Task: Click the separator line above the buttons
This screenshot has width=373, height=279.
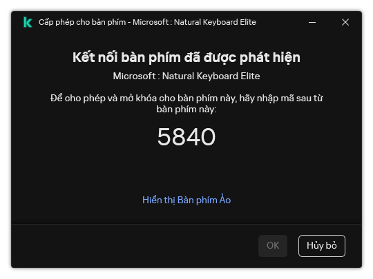Action: tap(186, 224)
